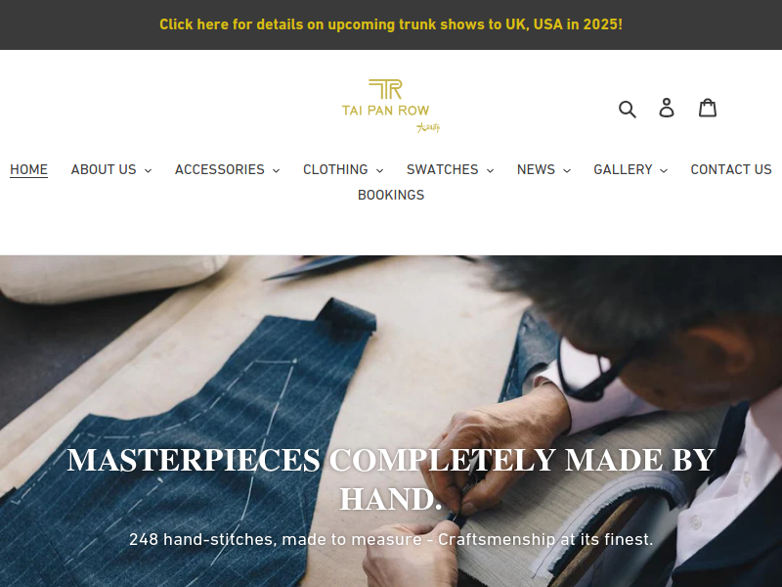The height and width of the screenshot is (587, 782).
Task: Expand the About Us chevron
Action: (x=149, y=170)
